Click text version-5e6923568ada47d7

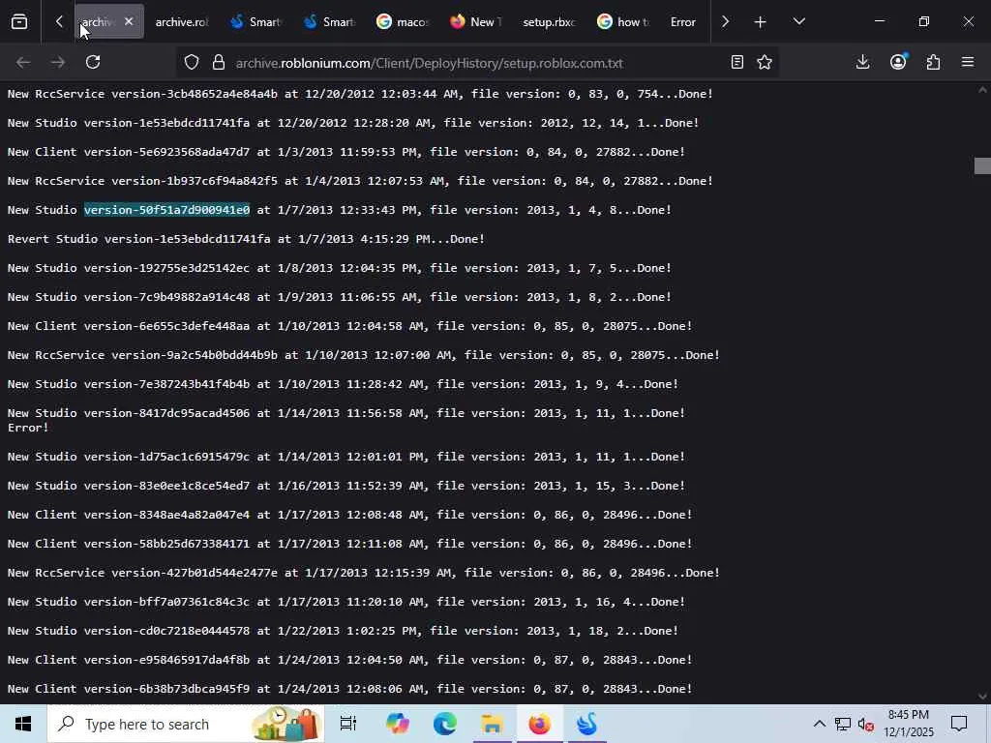(x=166, y=152)
